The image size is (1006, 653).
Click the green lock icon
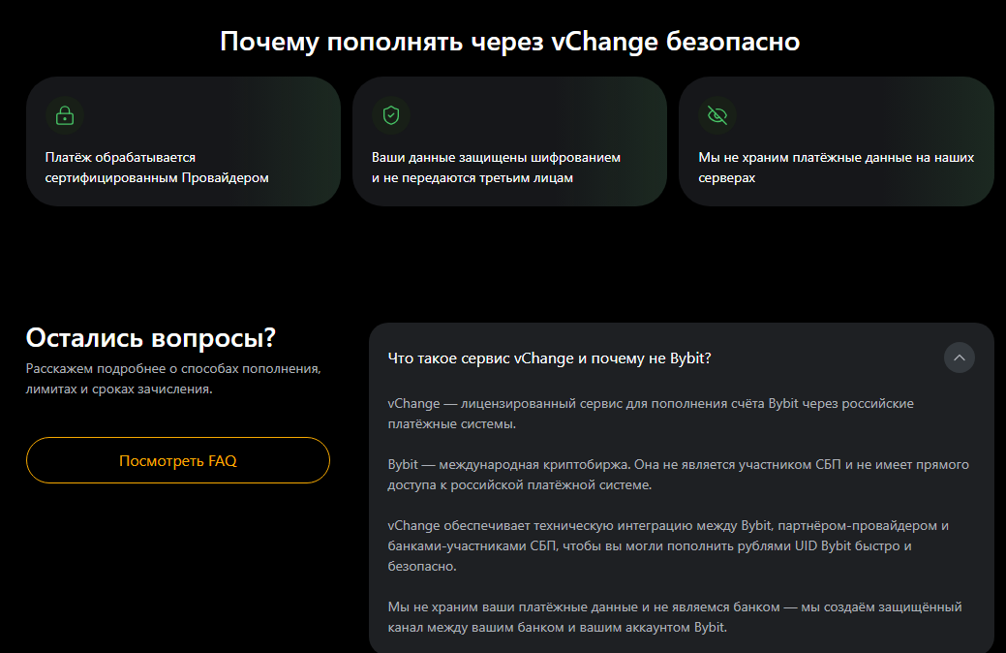click(x=65, y=115)
